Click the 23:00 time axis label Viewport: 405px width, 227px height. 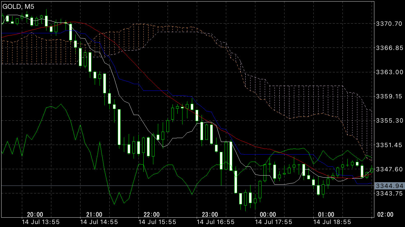click(x=210, y=215)
